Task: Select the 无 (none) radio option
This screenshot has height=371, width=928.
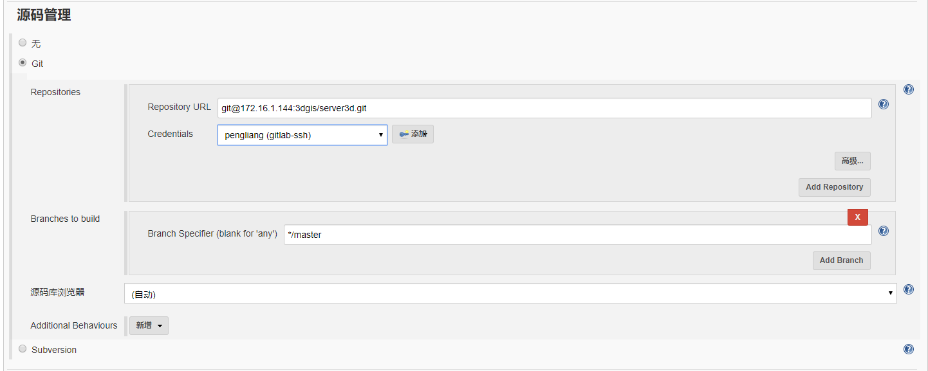Action: click(23, 42)
